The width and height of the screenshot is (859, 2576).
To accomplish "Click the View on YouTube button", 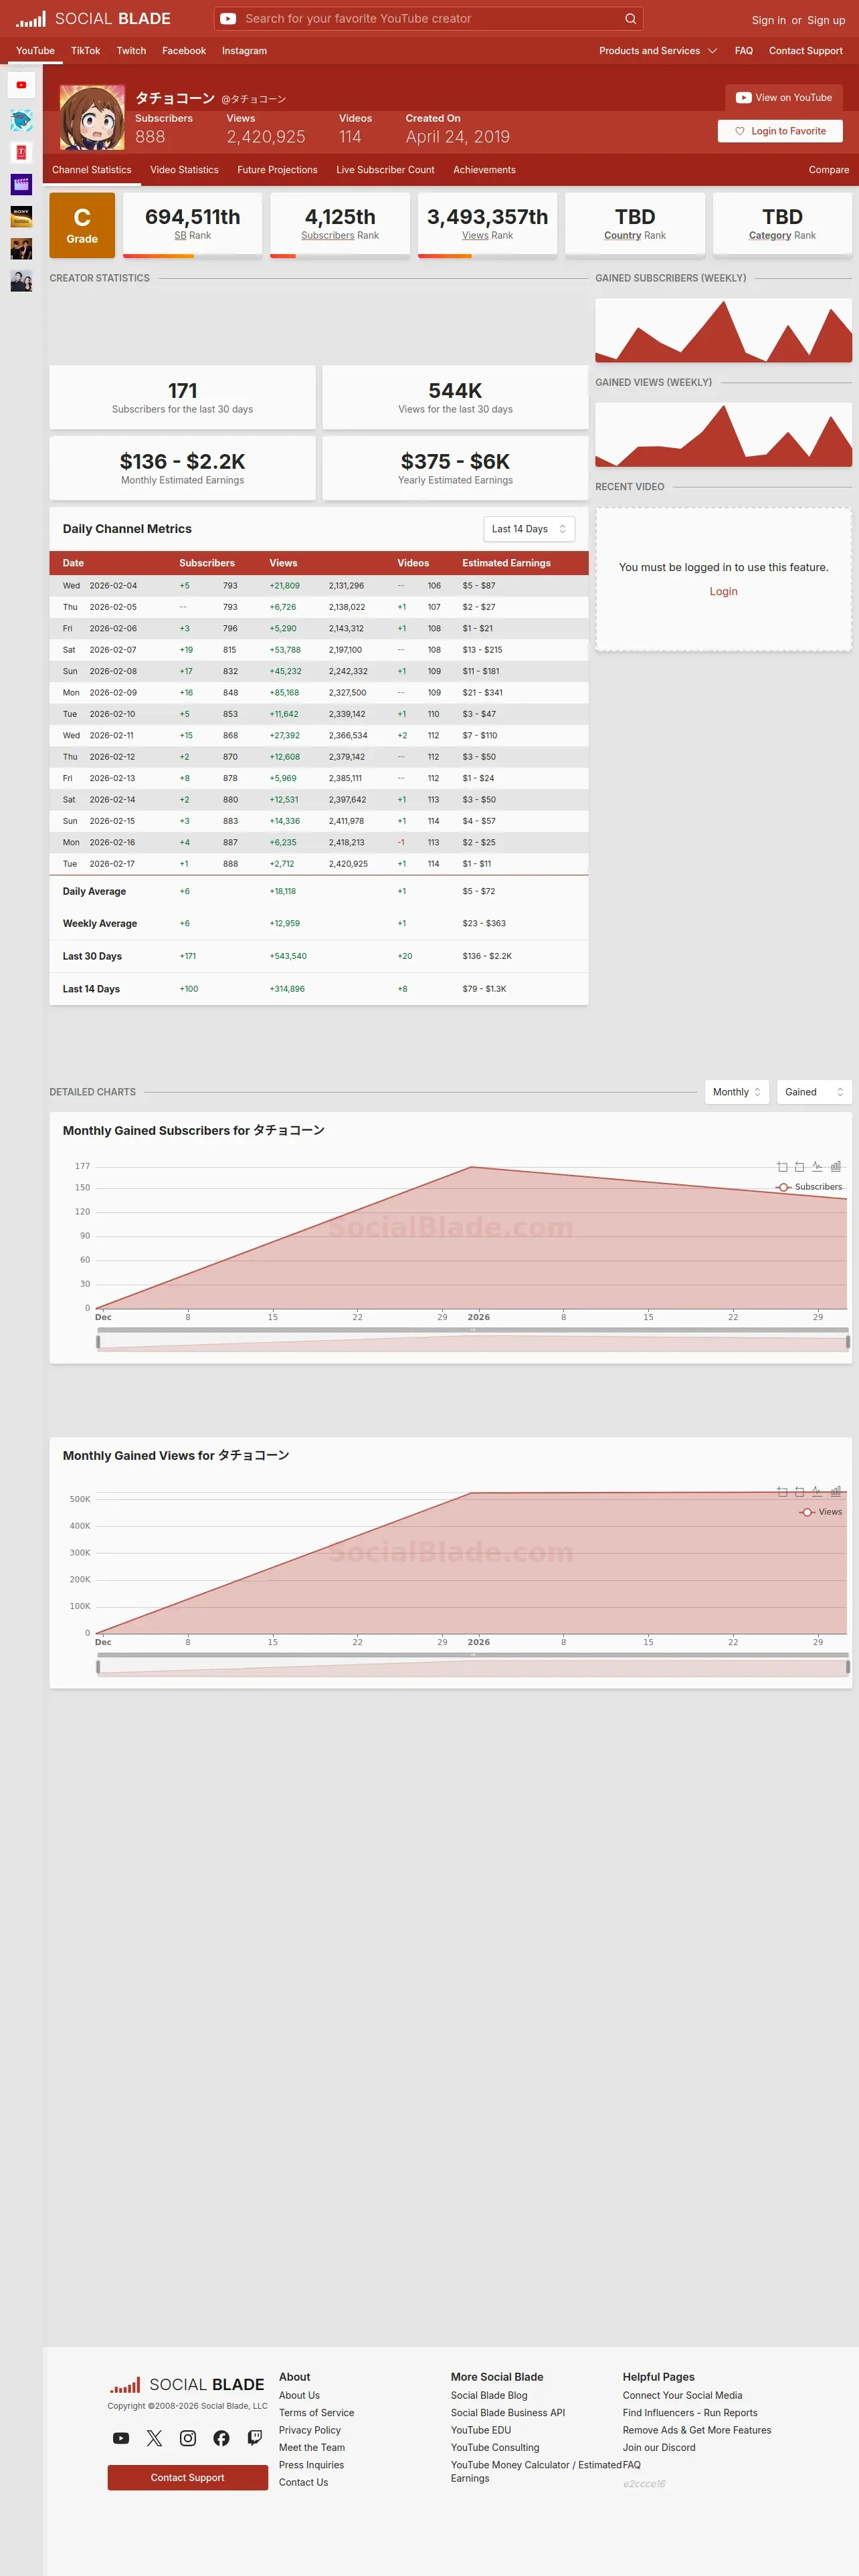I will 784,98.
